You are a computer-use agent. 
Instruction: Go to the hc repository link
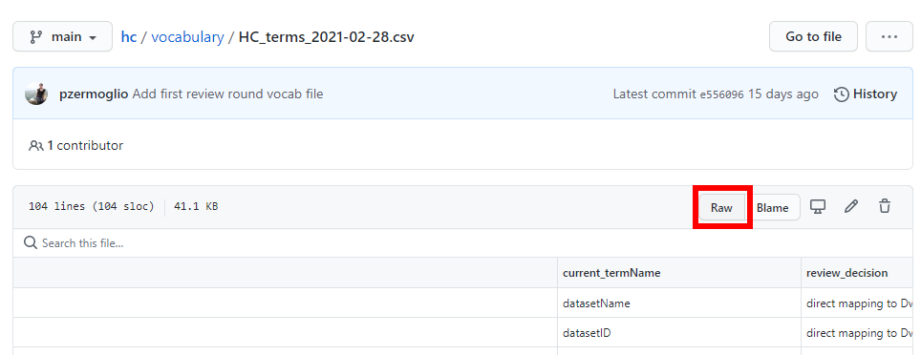pos(129,37)
